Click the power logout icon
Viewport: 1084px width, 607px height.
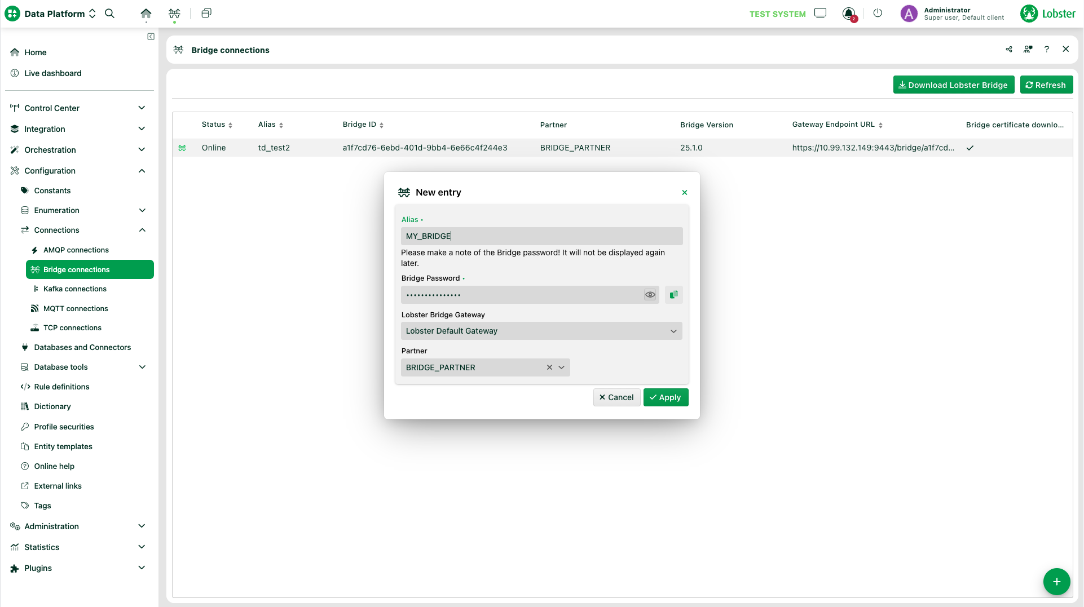pos(878,14)
